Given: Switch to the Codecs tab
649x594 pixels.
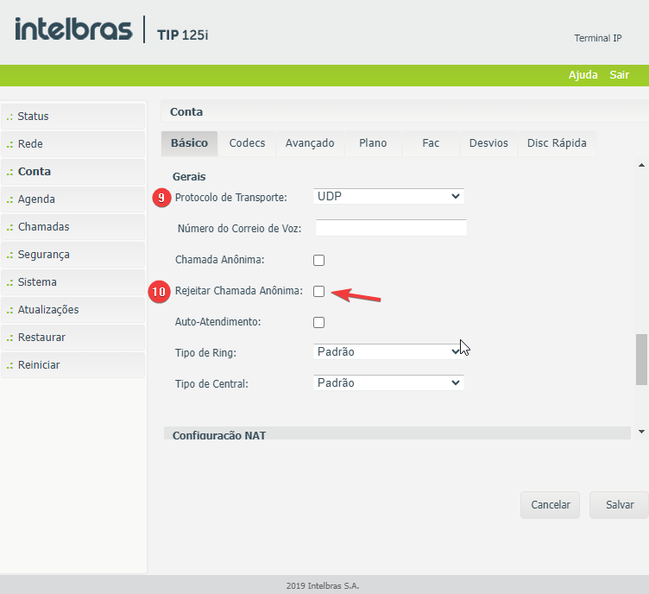Looking at the screenshot, I should 247,143.
